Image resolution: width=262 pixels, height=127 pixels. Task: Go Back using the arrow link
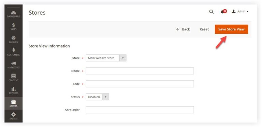(183, 29)
